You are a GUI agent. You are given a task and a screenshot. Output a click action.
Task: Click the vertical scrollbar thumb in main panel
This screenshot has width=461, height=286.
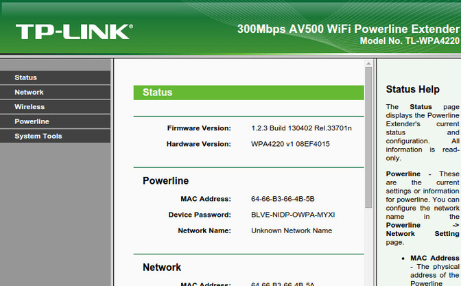click(x=369, y=137)
